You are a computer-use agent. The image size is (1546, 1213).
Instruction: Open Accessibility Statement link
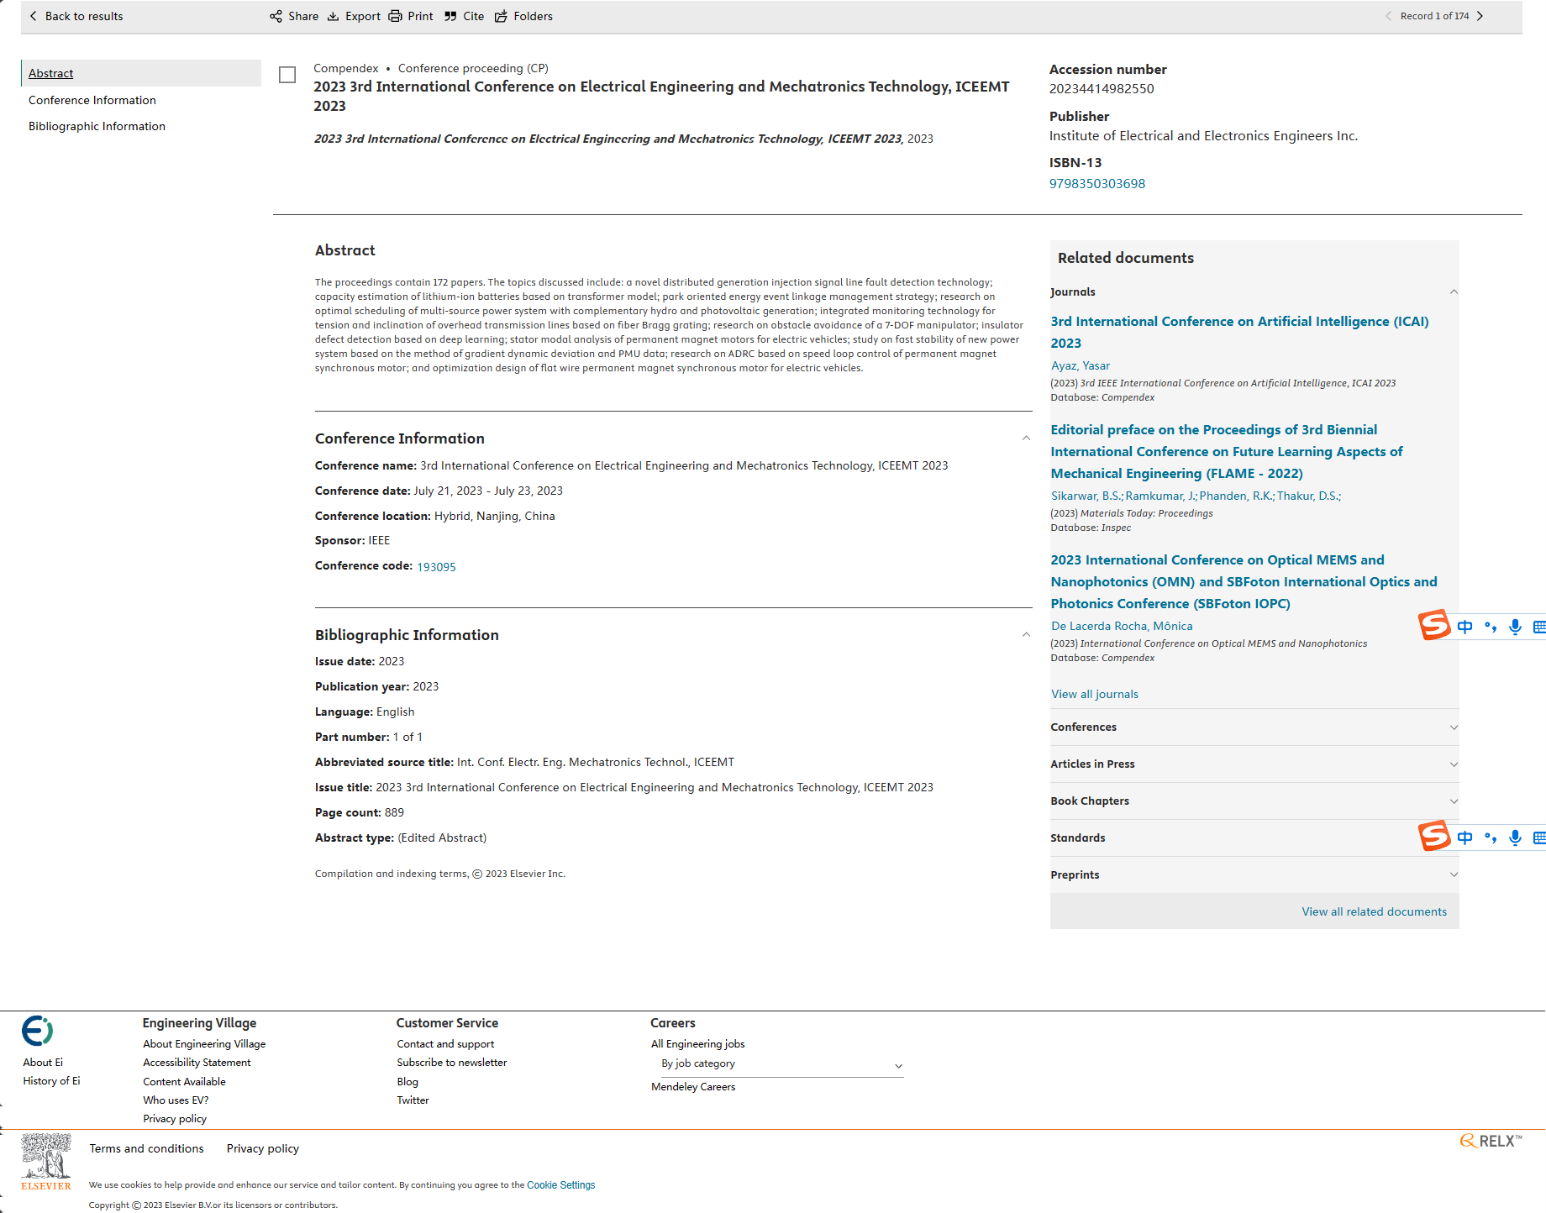pos(197,1062)
